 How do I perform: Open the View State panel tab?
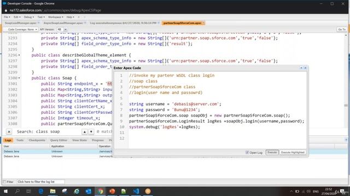tap(79, 140)
